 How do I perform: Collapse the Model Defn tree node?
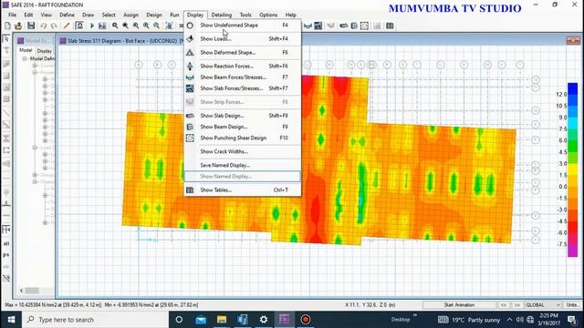(25, 58)
